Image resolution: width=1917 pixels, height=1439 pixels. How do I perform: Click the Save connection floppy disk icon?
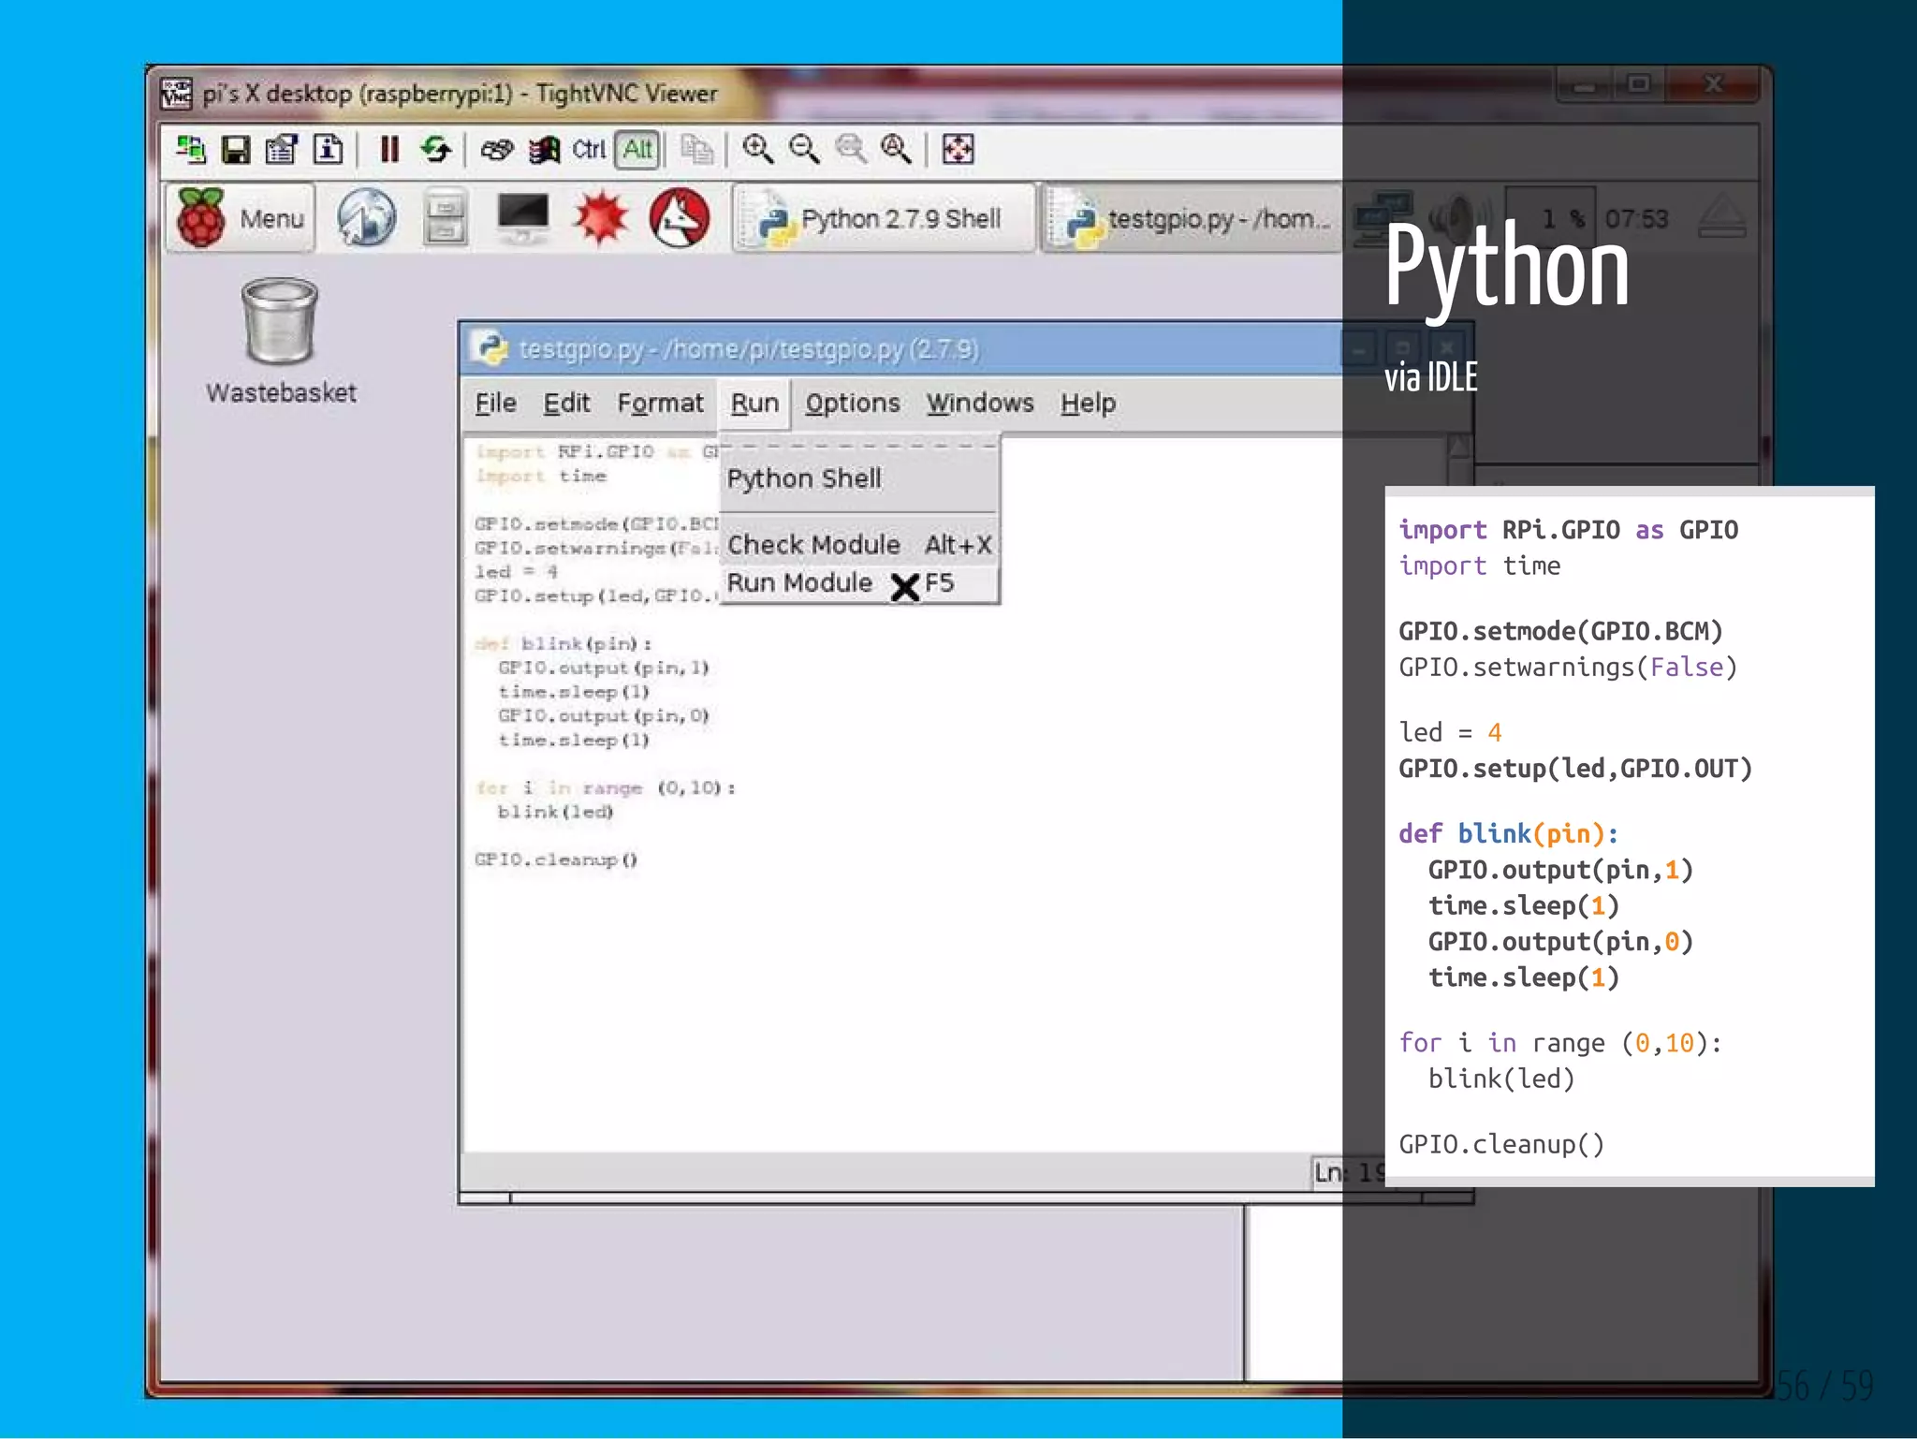coord(236,150)
